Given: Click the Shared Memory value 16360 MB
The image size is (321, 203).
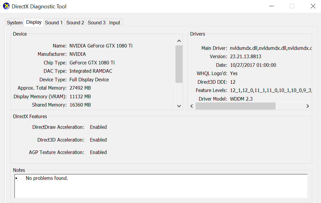Looking at the screenshot, I should pos(80,105).
